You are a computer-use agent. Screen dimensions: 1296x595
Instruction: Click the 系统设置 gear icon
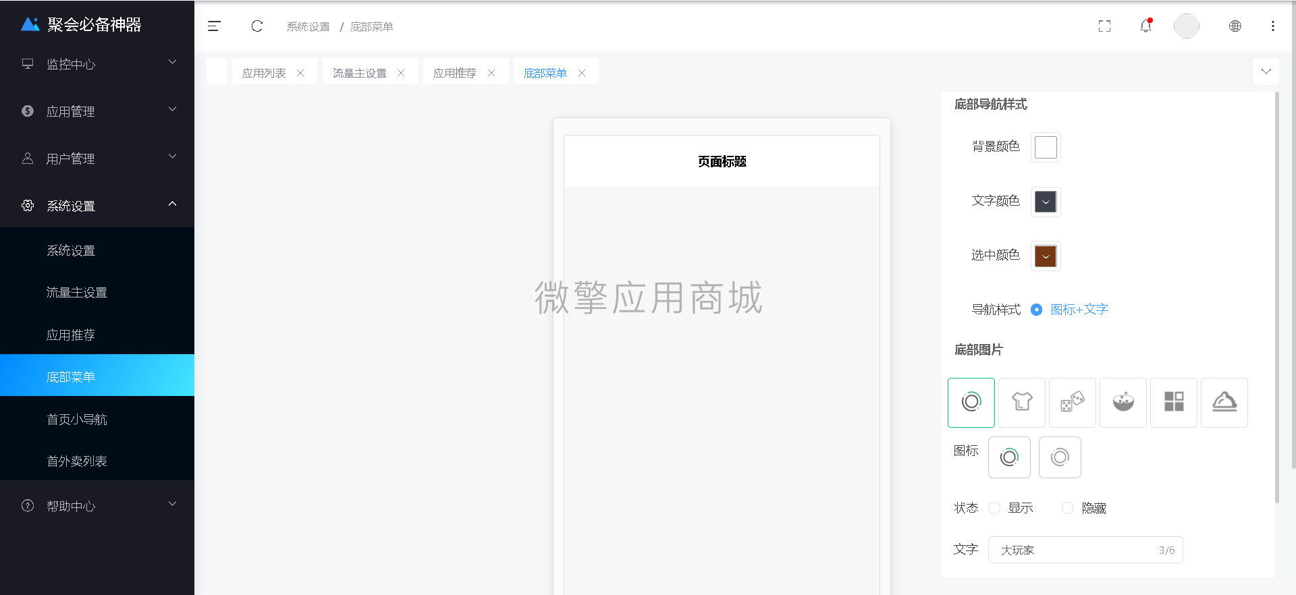[28, 205]
